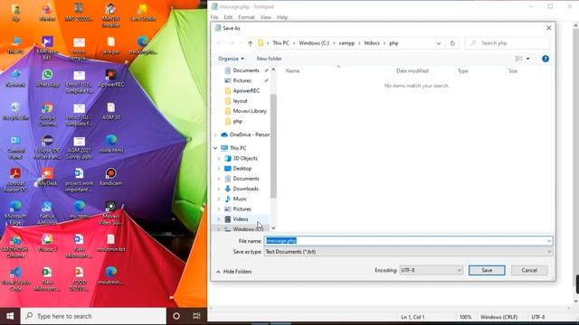
Task: Click the Save button
Action: tap(487, 270)
